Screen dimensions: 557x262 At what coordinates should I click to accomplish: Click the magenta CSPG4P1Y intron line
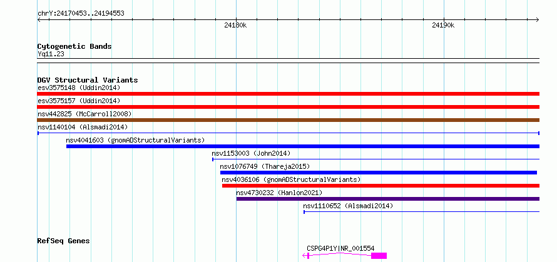tap(340, 253)
